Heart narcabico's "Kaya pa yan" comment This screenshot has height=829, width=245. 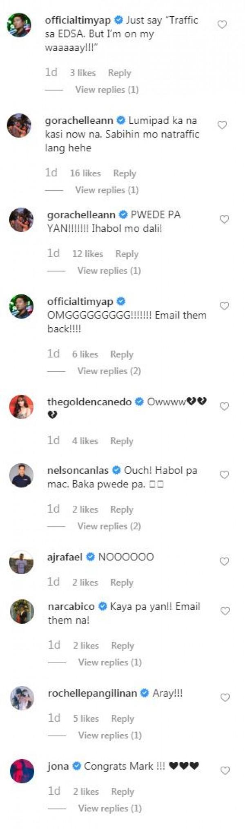click(225, 611)
